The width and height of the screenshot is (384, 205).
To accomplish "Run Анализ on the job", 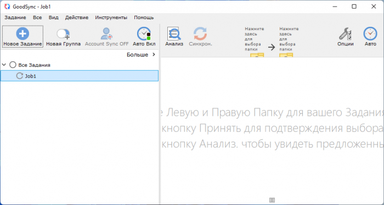I will point(174,37).
